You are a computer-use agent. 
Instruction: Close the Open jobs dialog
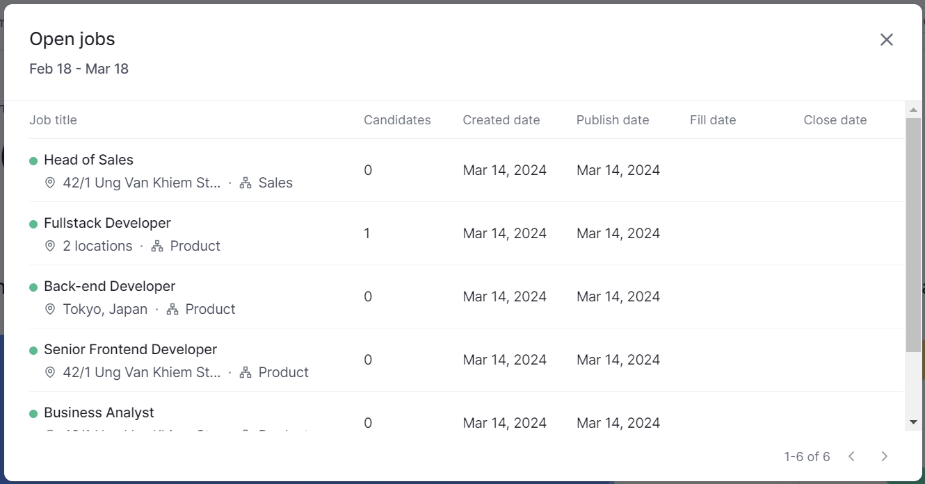pyautogui.click(x=886, y=40)
